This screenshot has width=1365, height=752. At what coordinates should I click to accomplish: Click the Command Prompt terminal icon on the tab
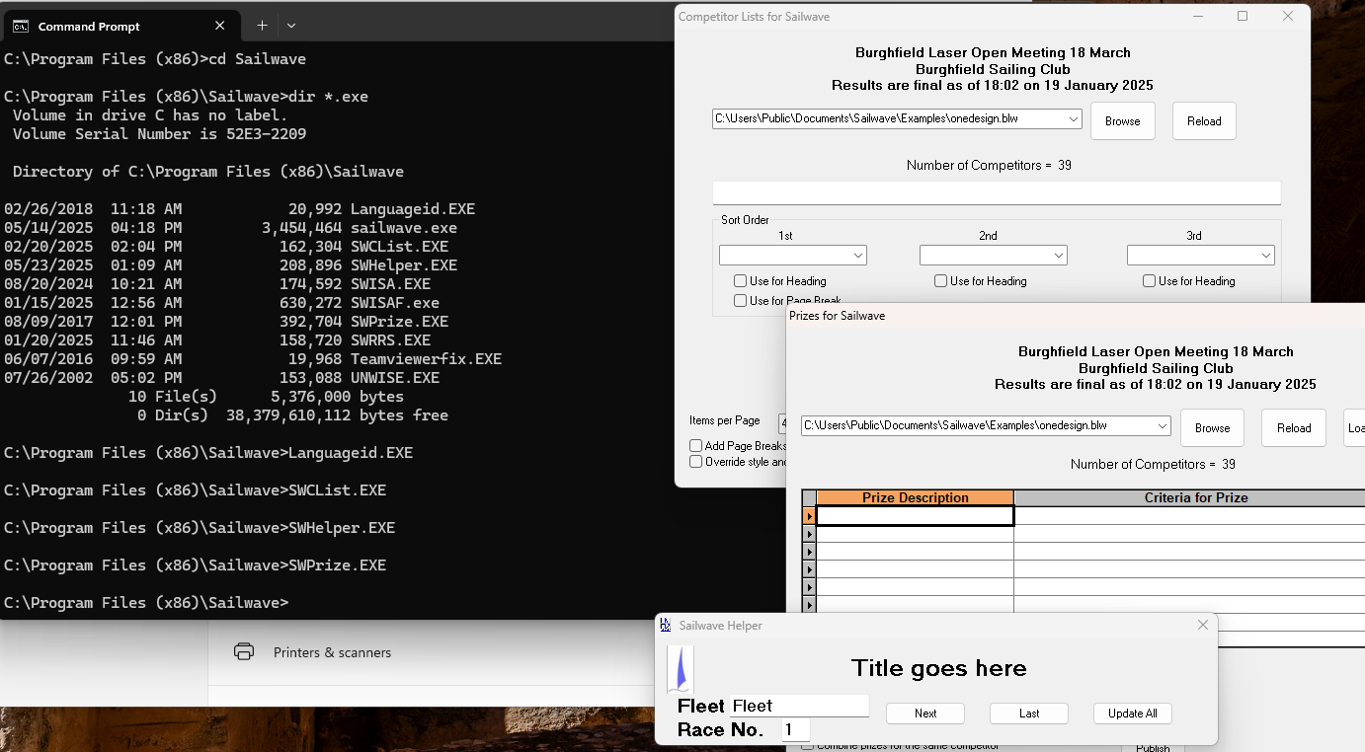21,26
